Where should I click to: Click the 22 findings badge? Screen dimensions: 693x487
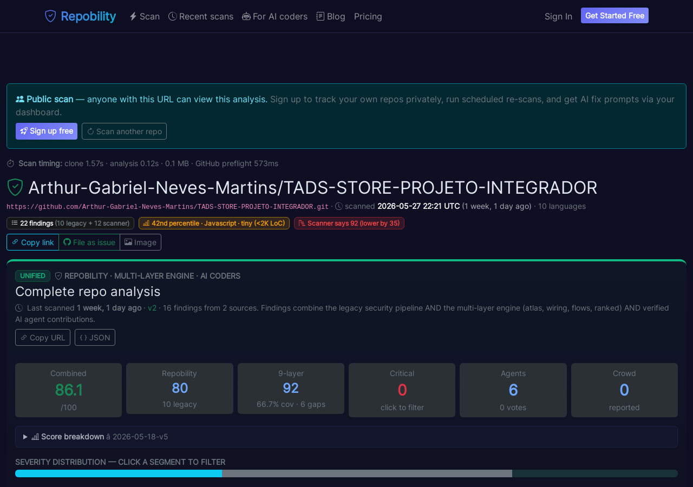[x=70, y=223]
